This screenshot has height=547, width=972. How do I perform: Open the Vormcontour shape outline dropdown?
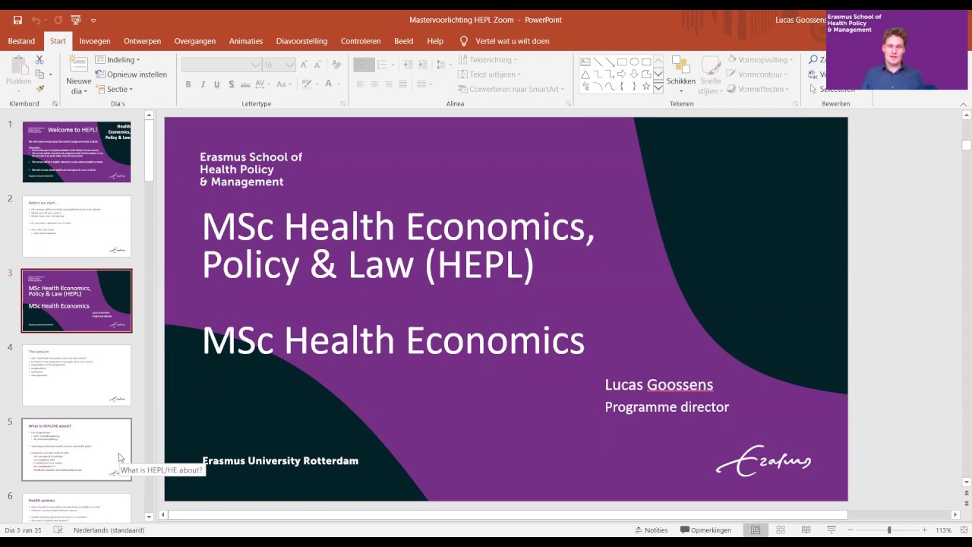(758, 74)
